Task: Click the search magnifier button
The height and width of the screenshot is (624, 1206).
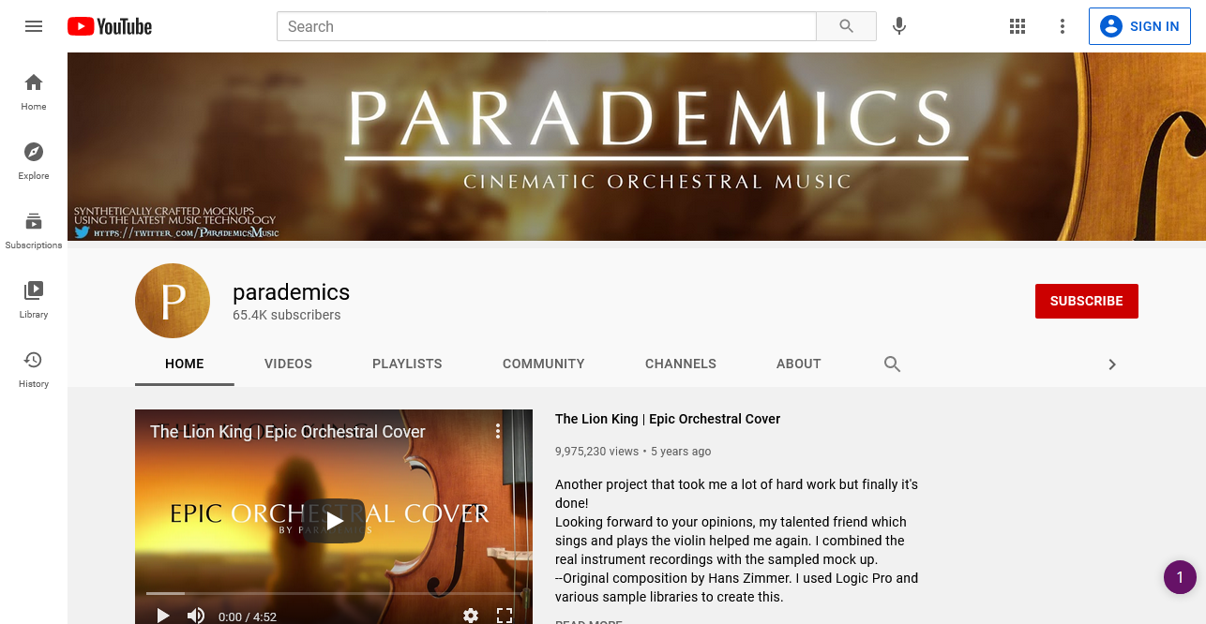Action: [846, 26]
